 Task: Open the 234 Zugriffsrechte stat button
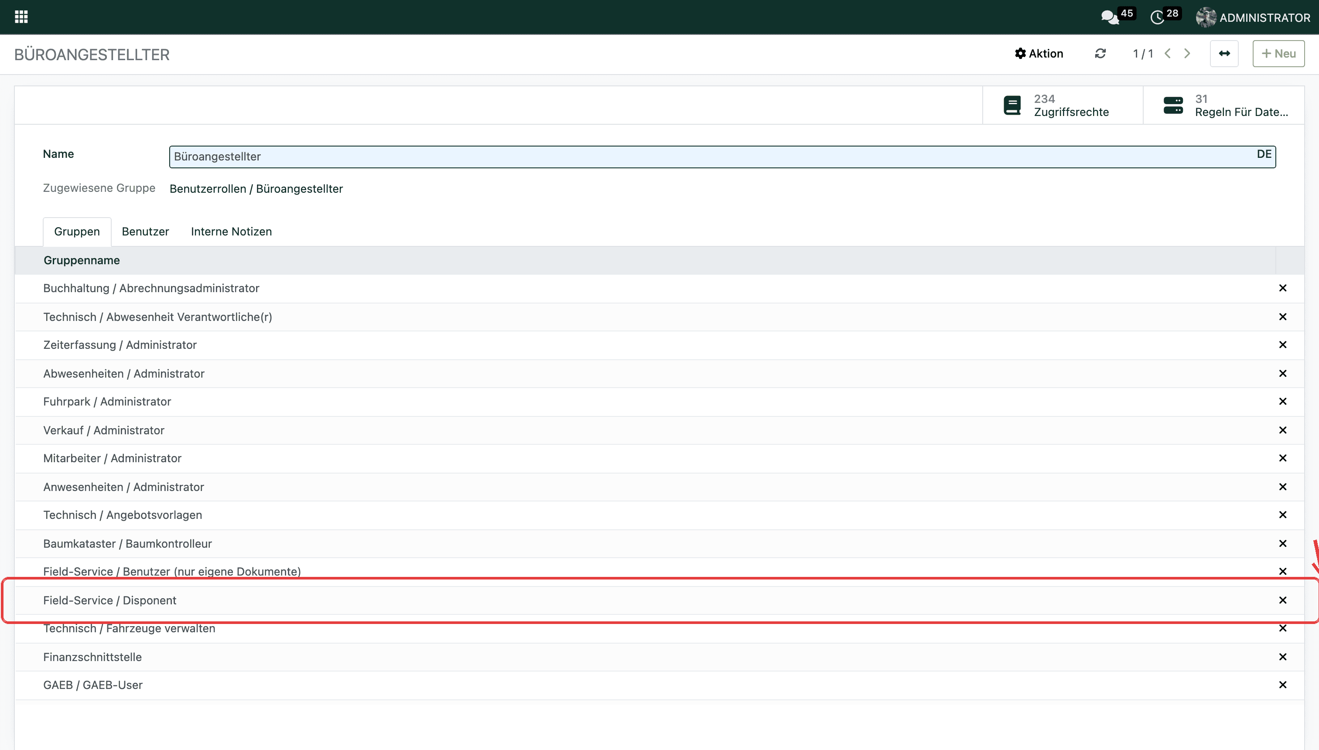tap(1063, 105)
